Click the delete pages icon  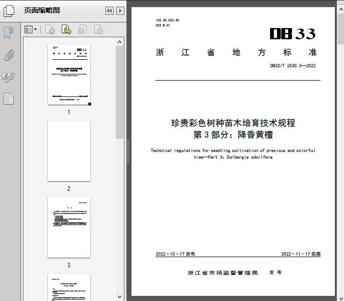[50, 30]
